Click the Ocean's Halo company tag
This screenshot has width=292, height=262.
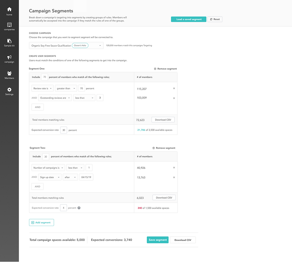[x=80, y=45]
